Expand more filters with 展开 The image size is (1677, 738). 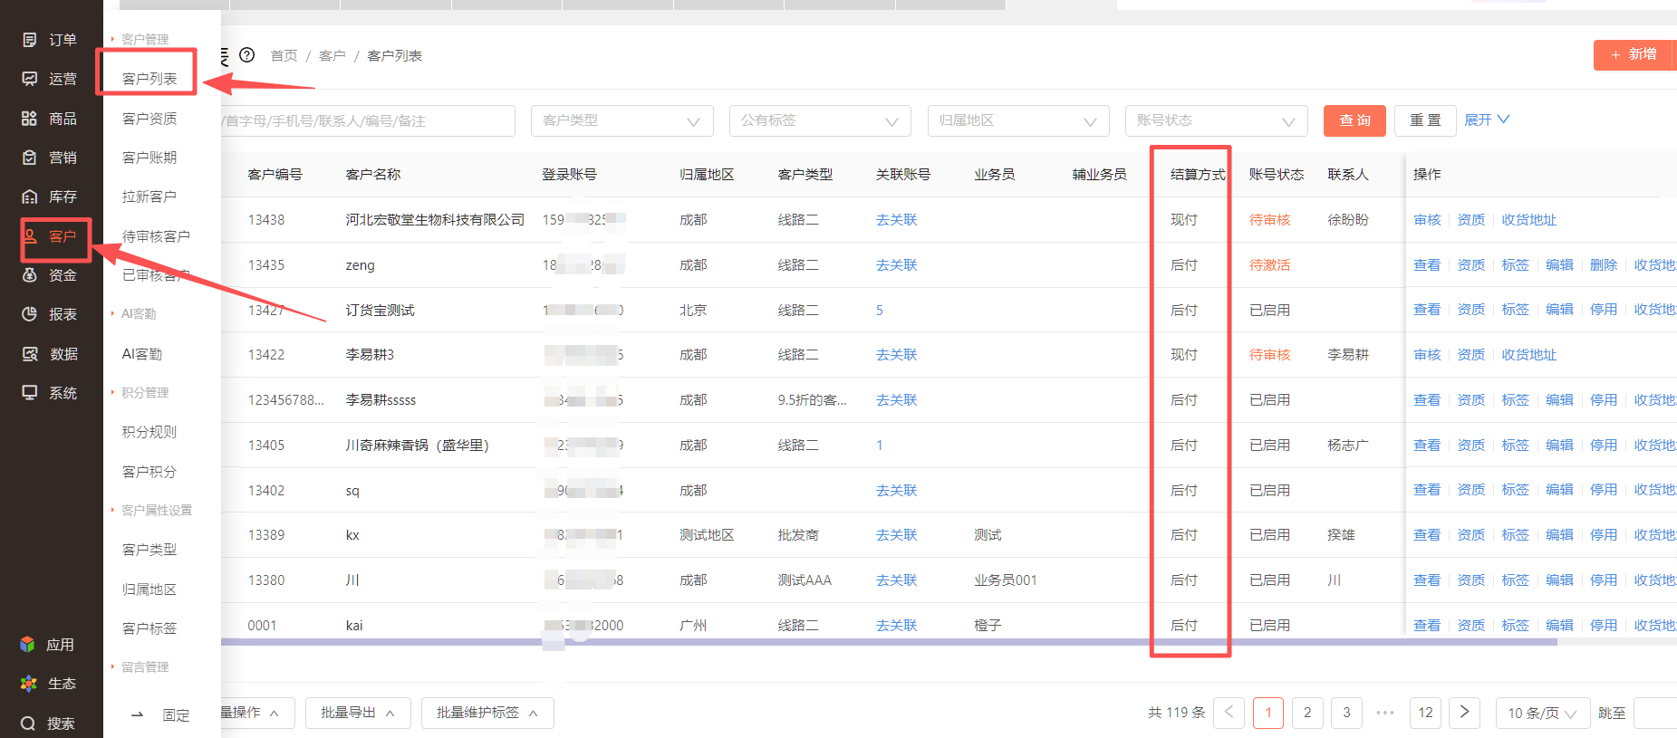point(1487,120)
